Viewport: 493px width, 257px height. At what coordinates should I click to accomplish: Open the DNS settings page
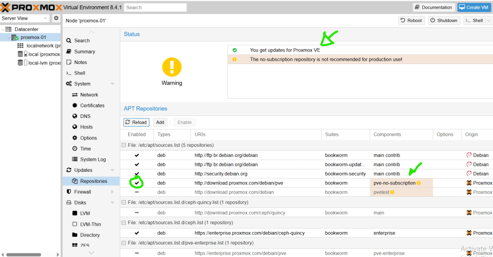coord(85,116)
